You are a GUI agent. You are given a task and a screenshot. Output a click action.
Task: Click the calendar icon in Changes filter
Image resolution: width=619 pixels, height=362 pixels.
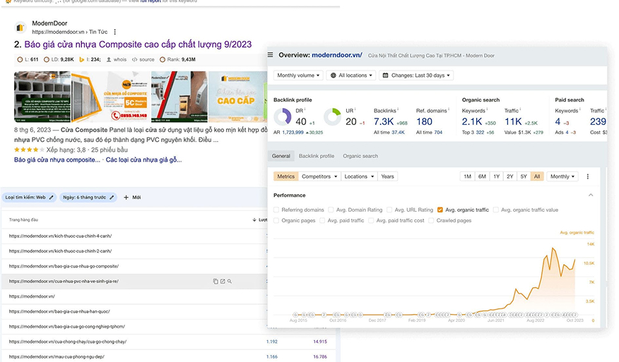tap(386, 76)
